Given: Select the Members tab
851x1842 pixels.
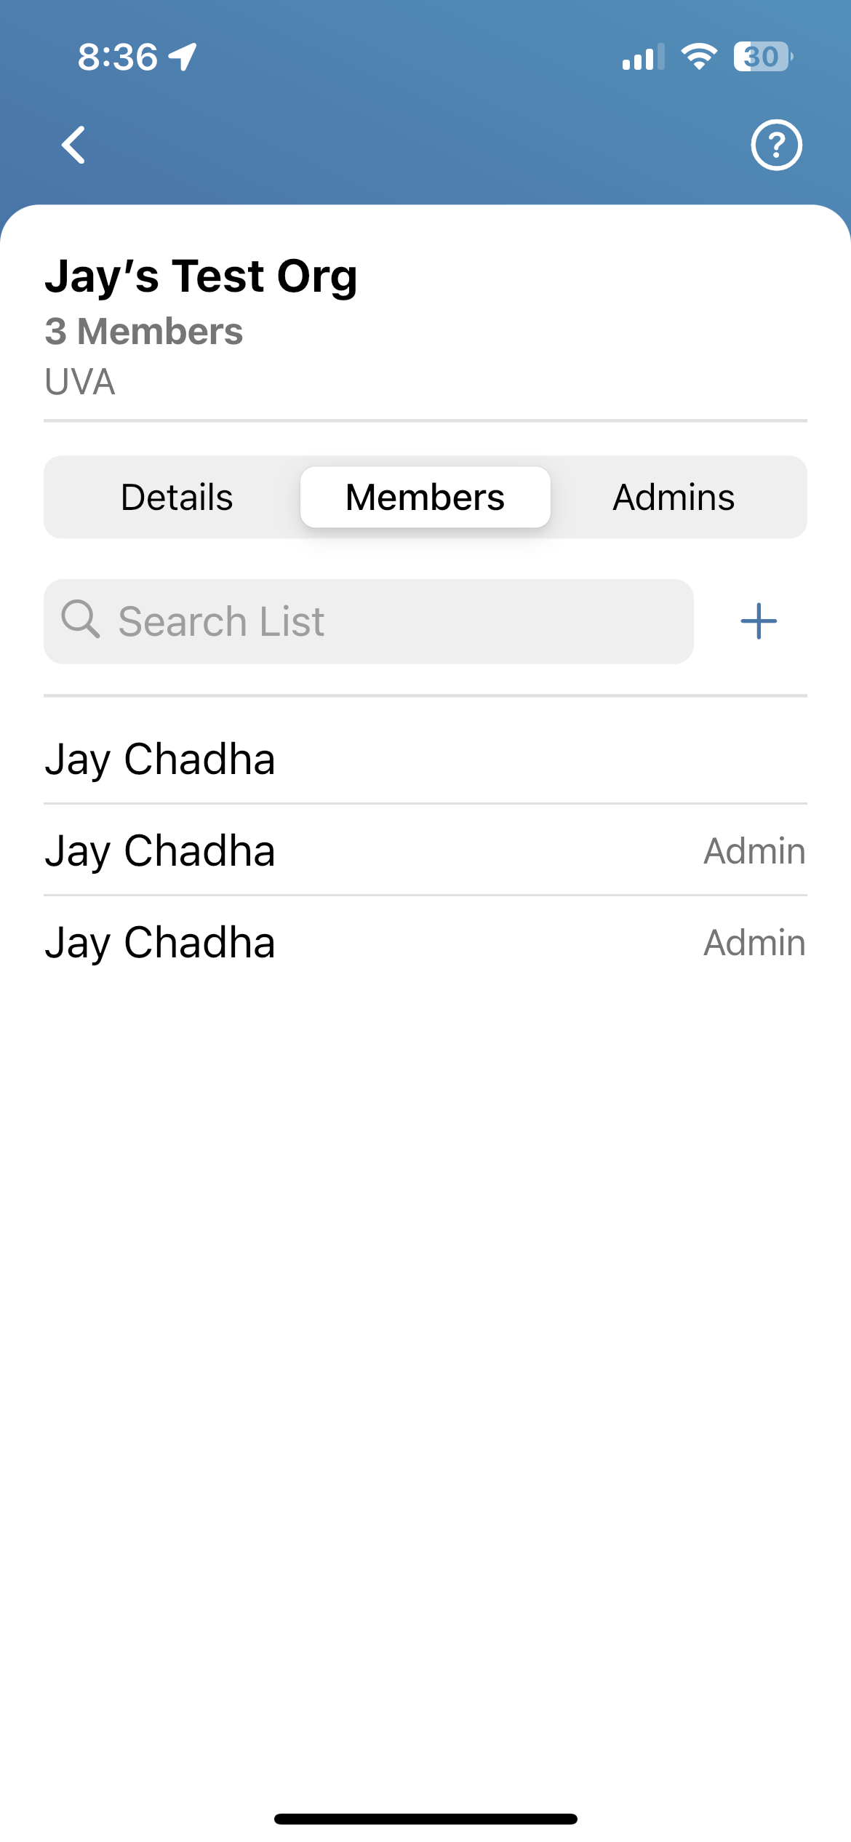Looking at the screenshot, I should click(x=425, y=498).
